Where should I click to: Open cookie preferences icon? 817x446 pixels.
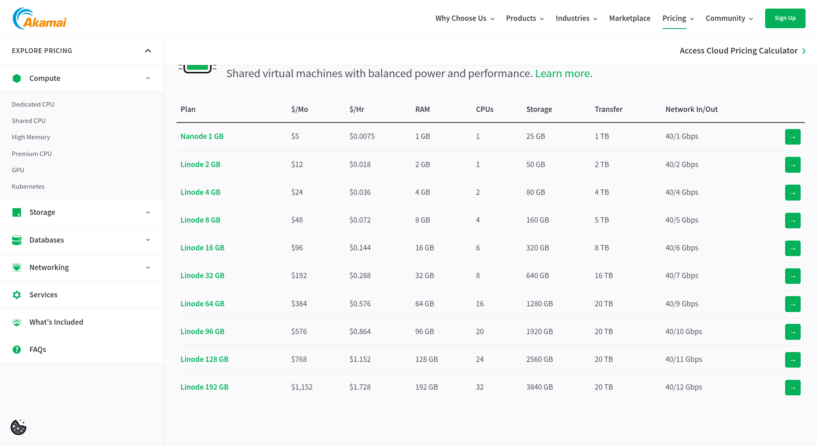pos(18,427)
